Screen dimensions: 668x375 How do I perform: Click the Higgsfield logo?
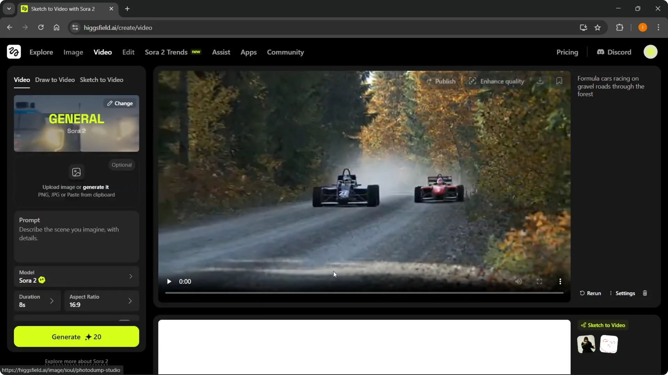coord(13,52)
